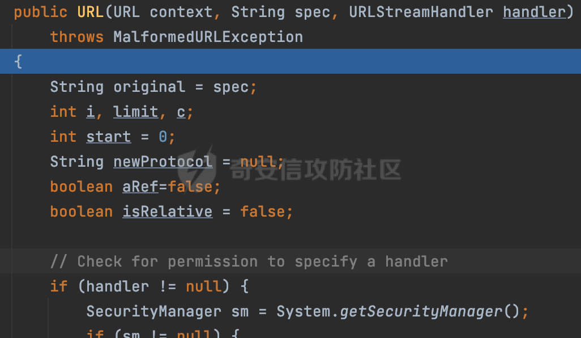The height and width of the screenshot is (338, 581).
Task: Click the numeric literal 0
Action: pos(163,137)
